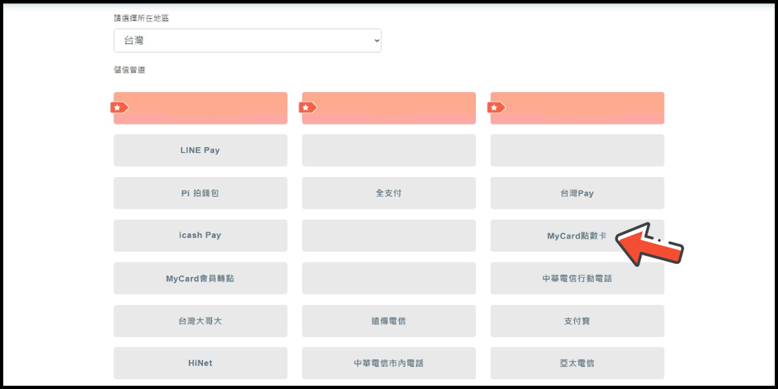The image size is (778, 389).
Task: Select 台灣Pay payment option
Action: pos(577,193)
